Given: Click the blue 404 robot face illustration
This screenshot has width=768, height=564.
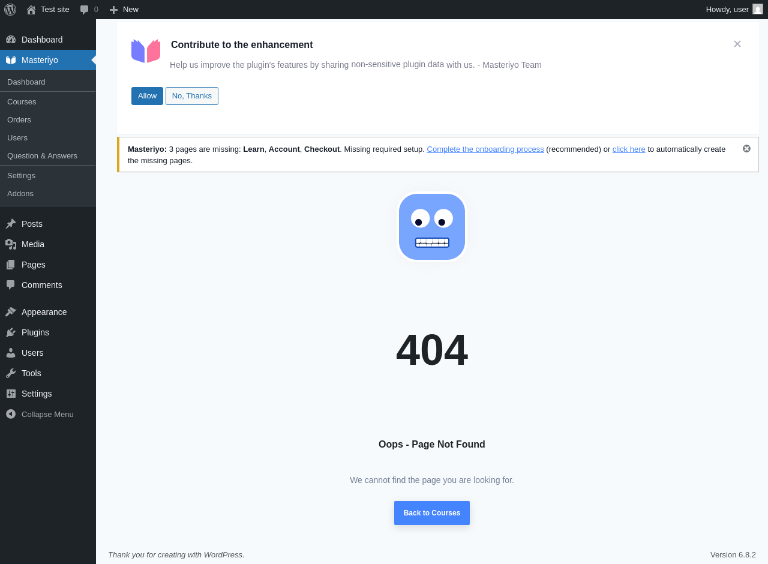Looking at the screenshot, I should [x=432, y=227].
